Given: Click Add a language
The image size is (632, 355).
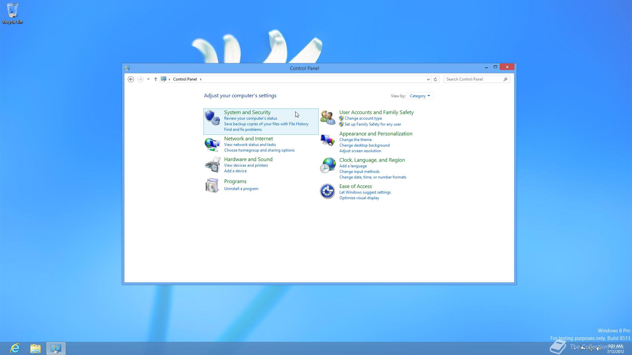Looking at the screenshot, I should [353, 166].
